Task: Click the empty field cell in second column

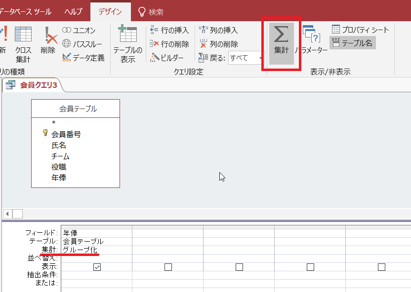Action: pyautogui.click(x=168, y=233)
